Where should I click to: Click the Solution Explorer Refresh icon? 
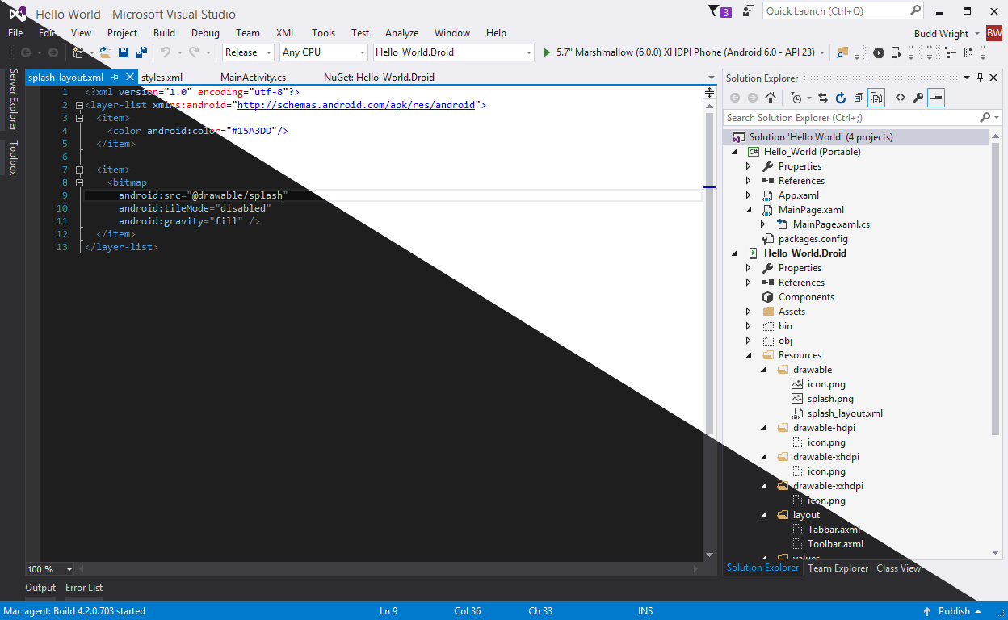[840, 98]
